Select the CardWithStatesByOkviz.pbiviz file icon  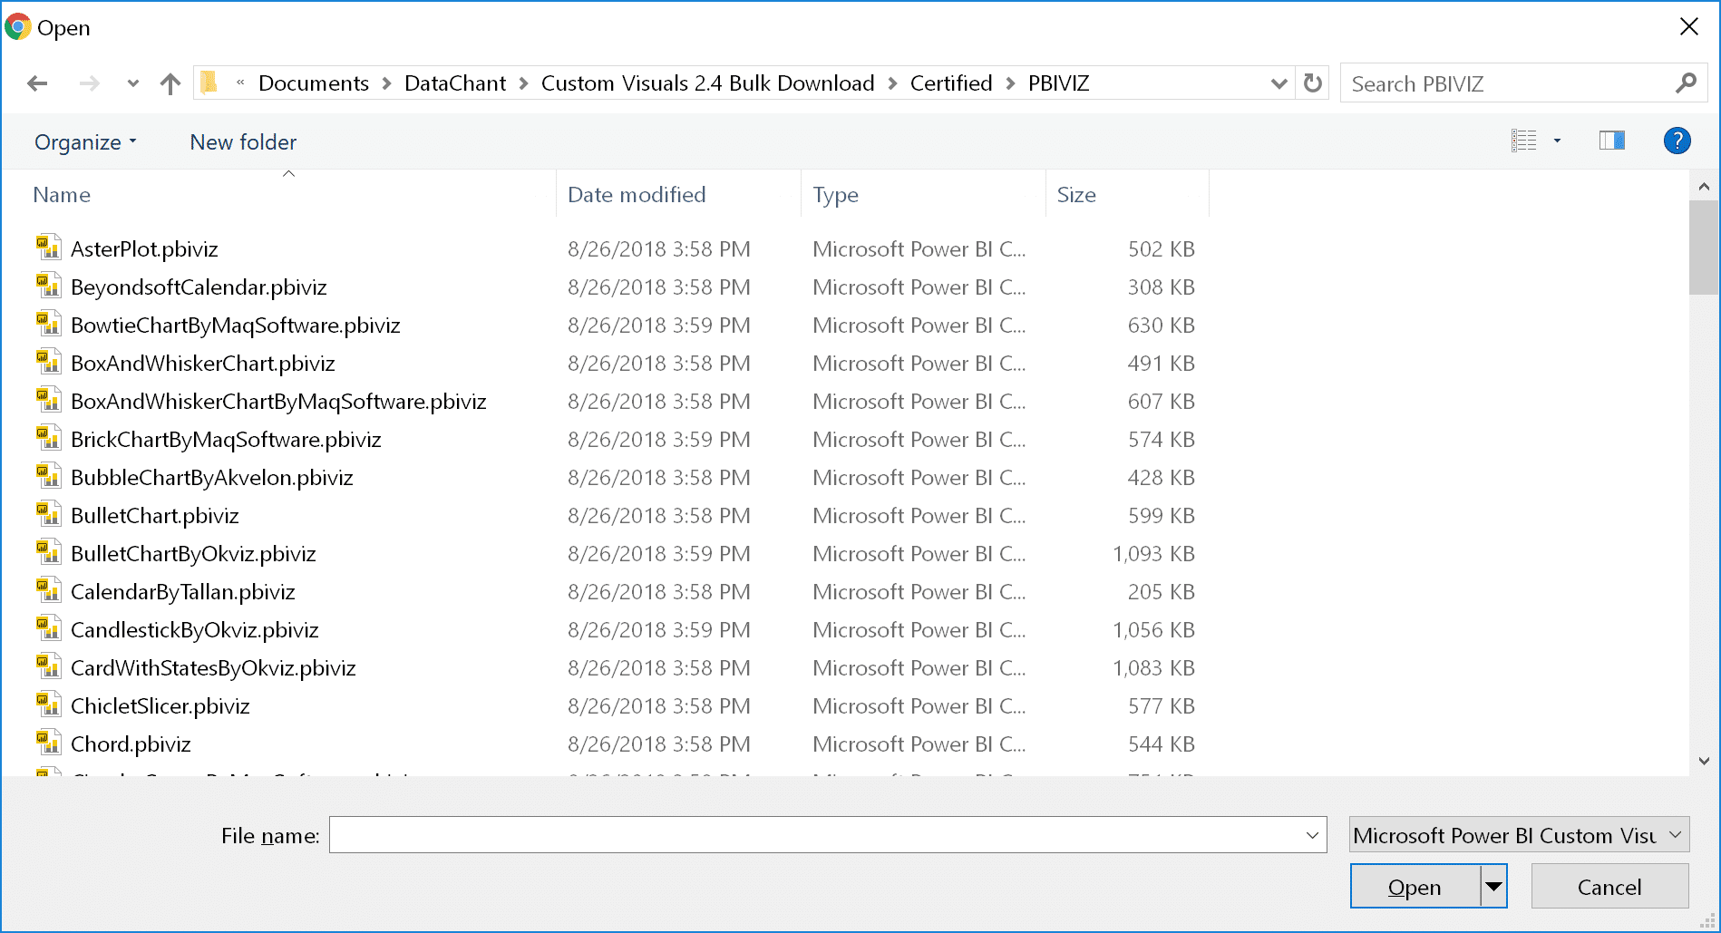[48, 666]
